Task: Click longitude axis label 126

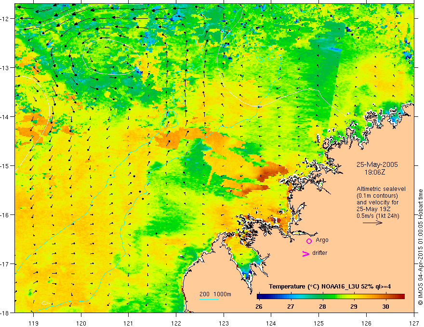Action: click(x=366, y=323)
